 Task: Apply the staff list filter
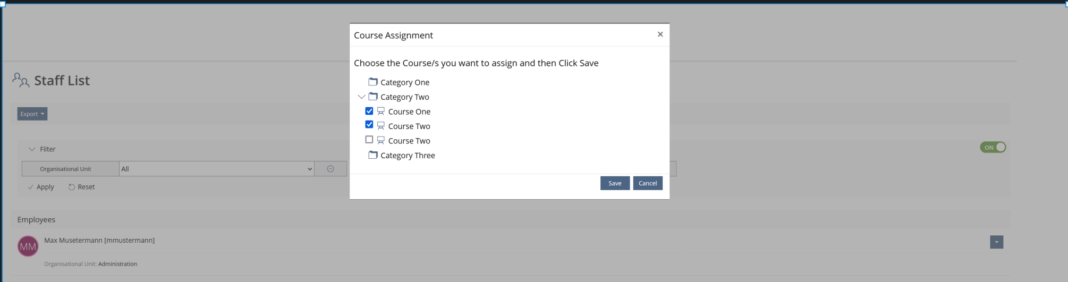(x=41, y=187)
